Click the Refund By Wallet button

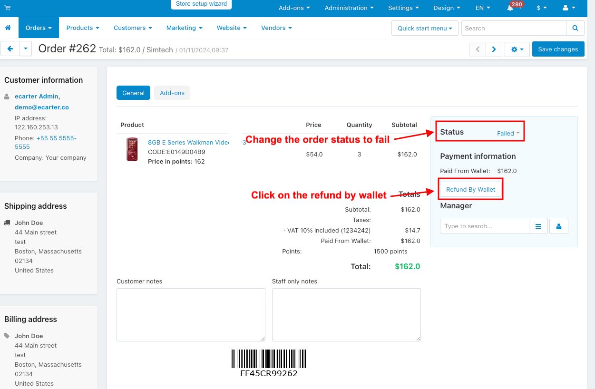click(x=470, y=189)
